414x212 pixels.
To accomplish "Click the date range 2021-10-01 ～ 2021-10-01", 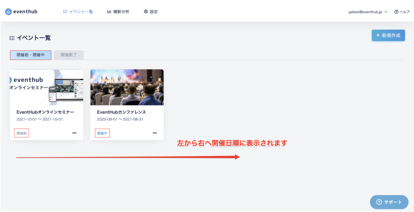I will [x=40, y=119].
